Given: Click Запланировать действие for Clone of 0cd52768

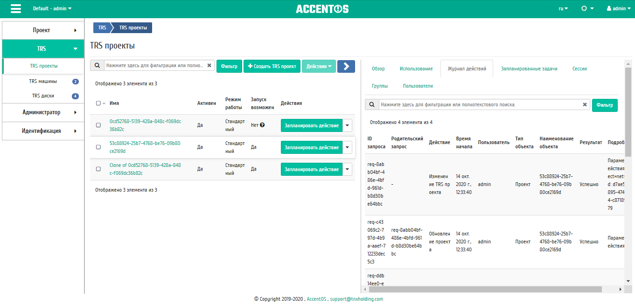Looking at the screenshot, I should pyautogui.click(x=312, y=169).
